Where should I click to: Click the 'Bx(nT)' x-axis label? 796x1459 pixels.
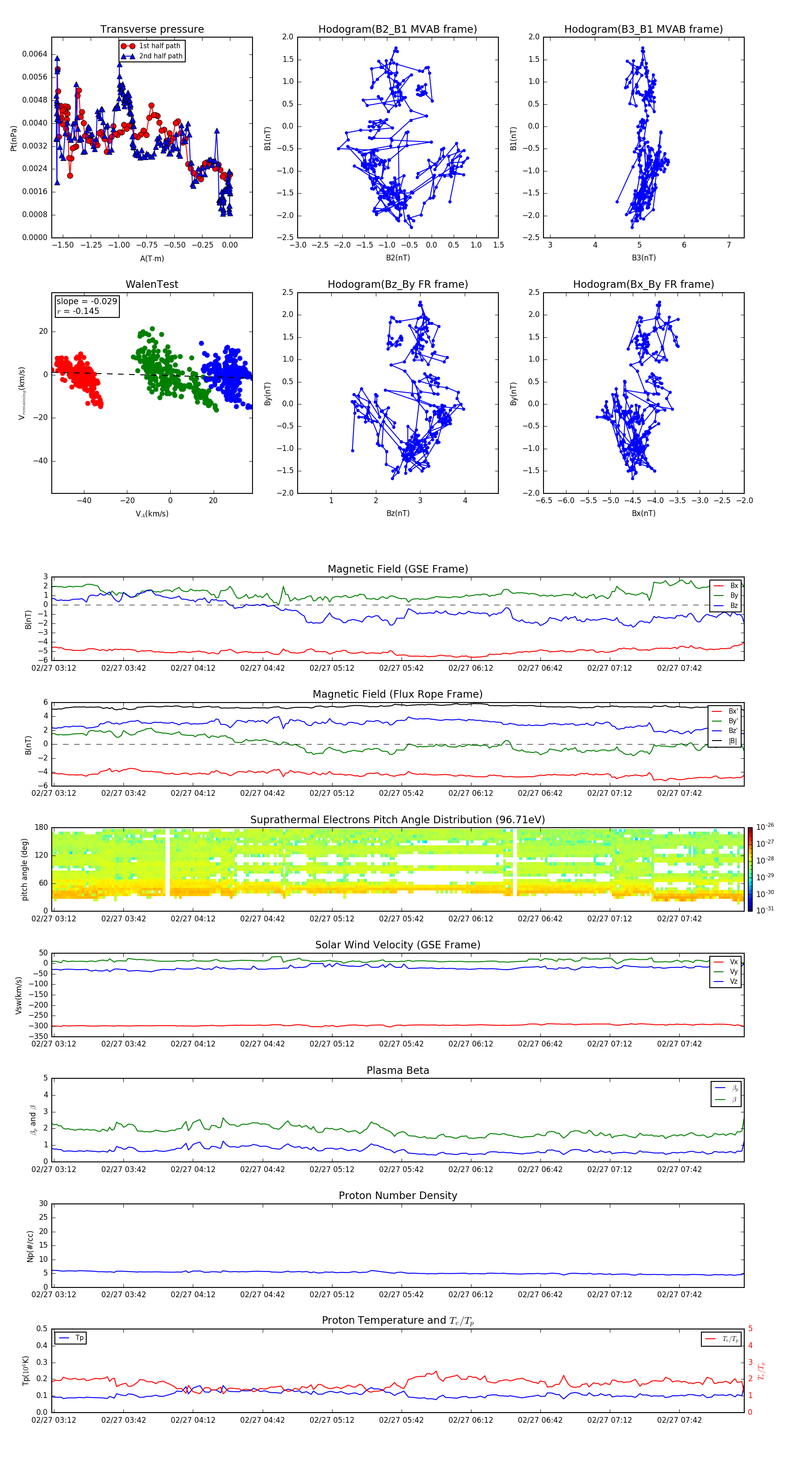click(643, 513)
